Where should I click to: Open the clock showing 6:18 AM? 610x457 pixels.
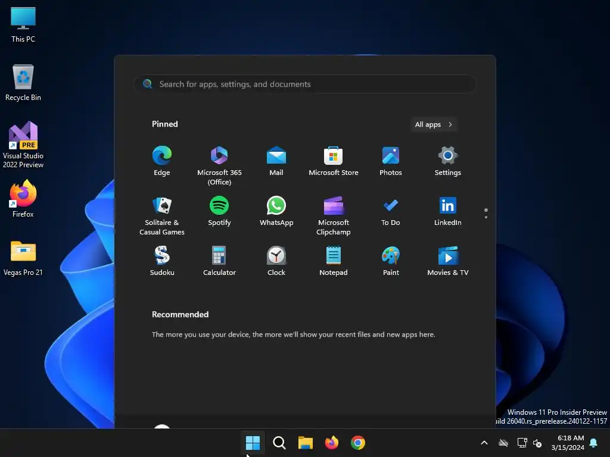568,443
